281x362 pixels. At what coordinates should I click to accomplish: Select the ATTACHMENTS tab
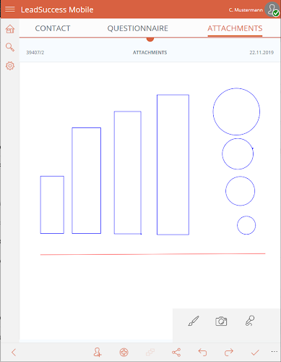coord(235,28)
